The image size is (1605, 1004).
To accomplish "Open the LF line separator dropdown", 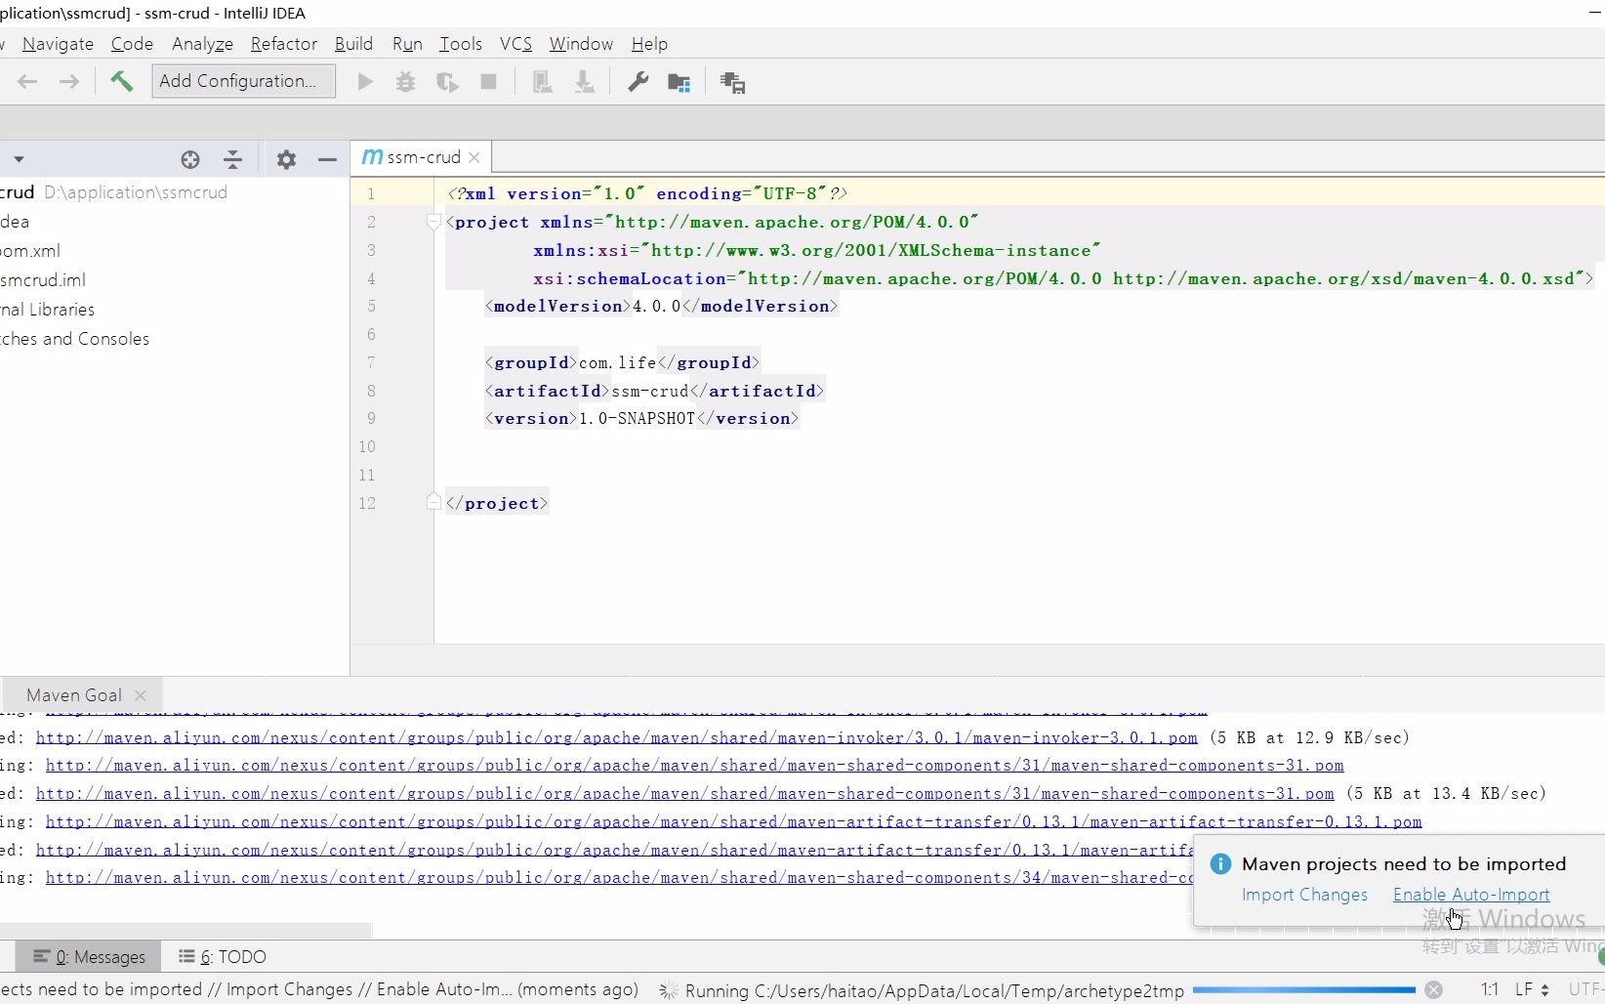I will point(1532,989).
